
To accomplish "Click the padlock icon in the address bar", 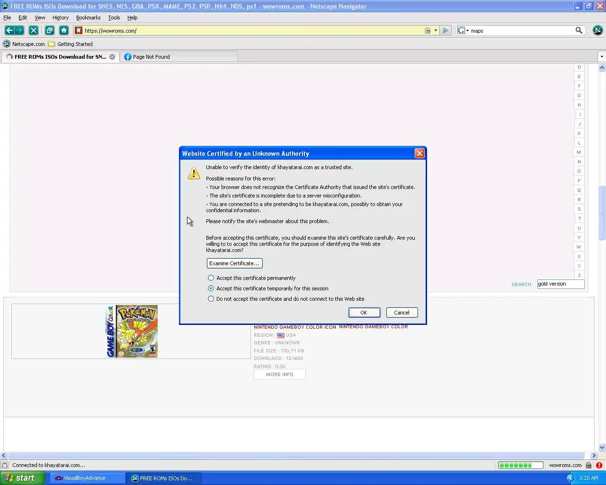I will [x=428, y=30].
